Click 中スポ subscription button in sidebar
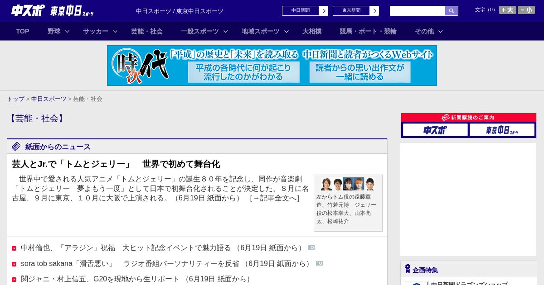Screen dimensions: 544x285 [435, 130]
